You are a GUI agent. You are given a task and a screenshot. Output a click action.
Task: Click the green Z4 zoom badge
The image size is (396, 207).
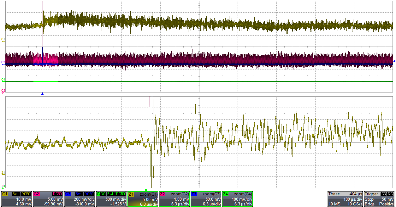tap(226, 194)
